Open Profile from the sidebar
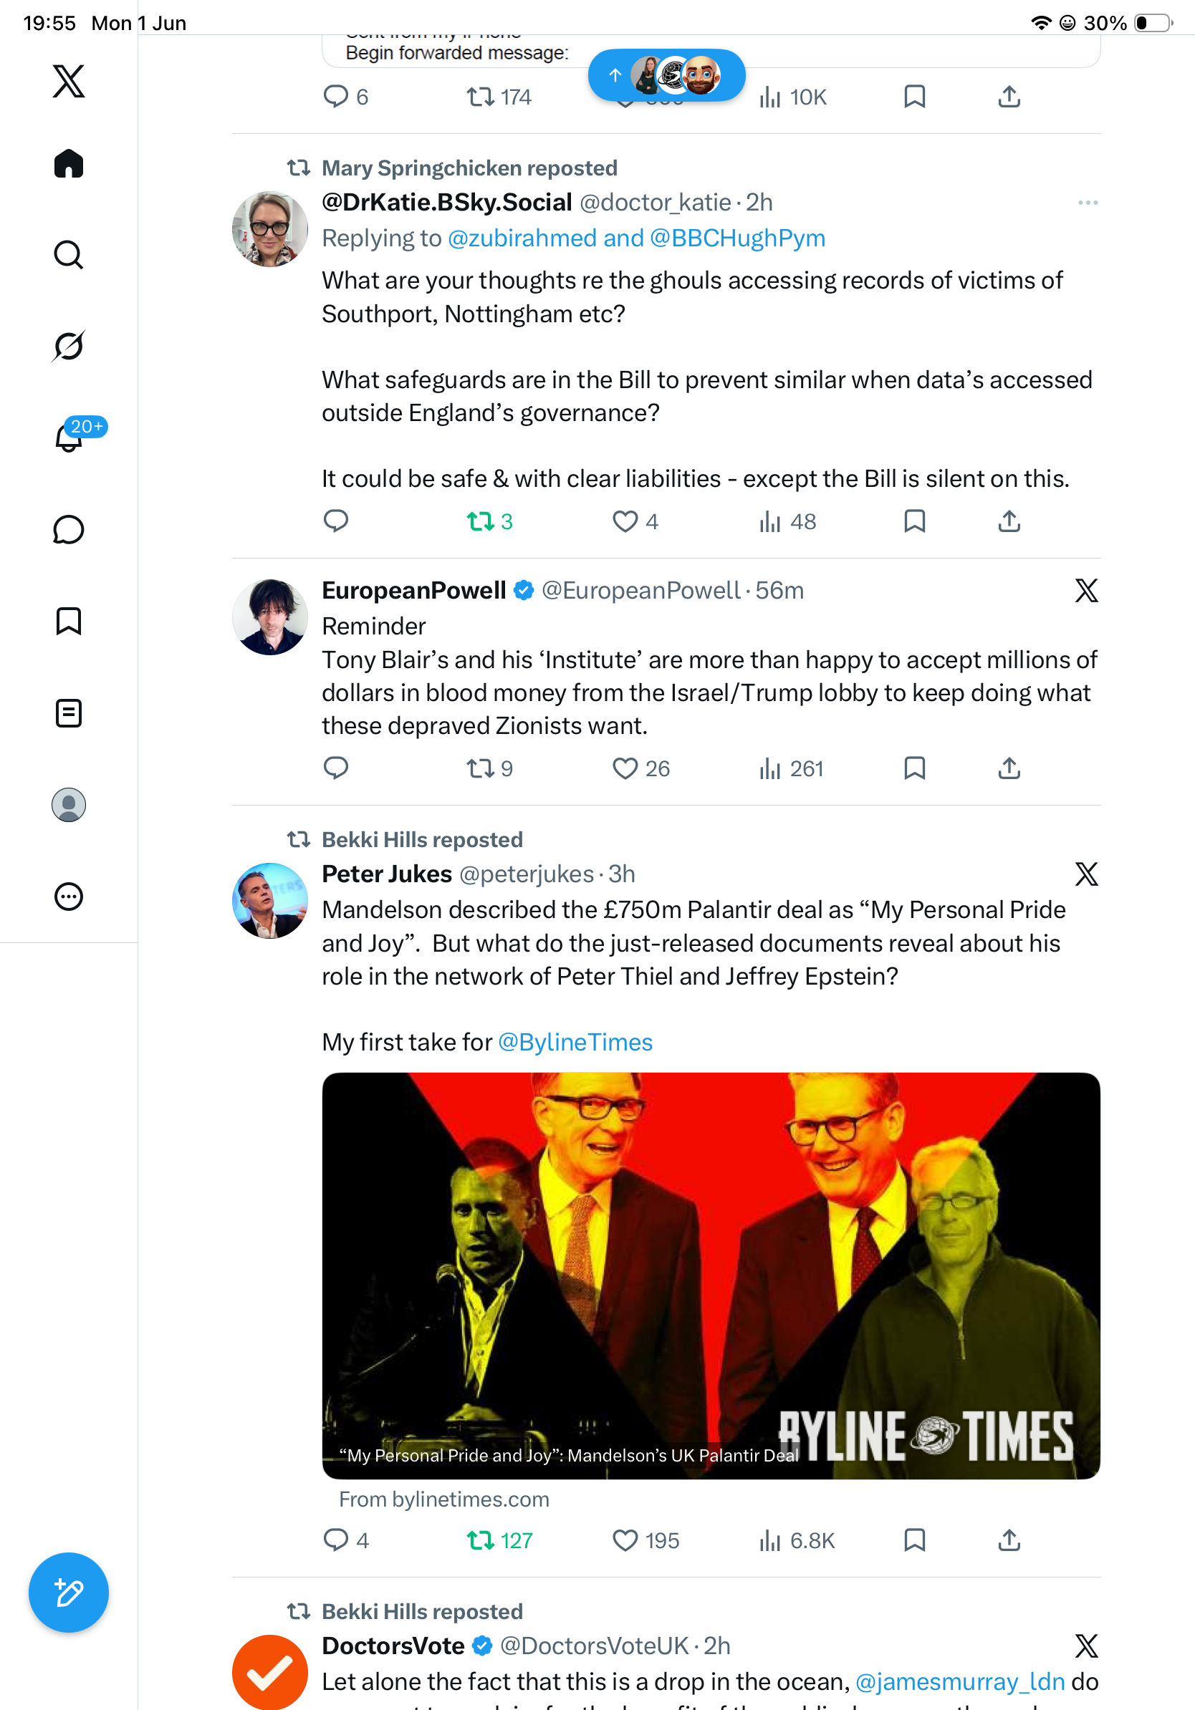The height and width of the screenshot is (1710, 1195). pos(69,804)
